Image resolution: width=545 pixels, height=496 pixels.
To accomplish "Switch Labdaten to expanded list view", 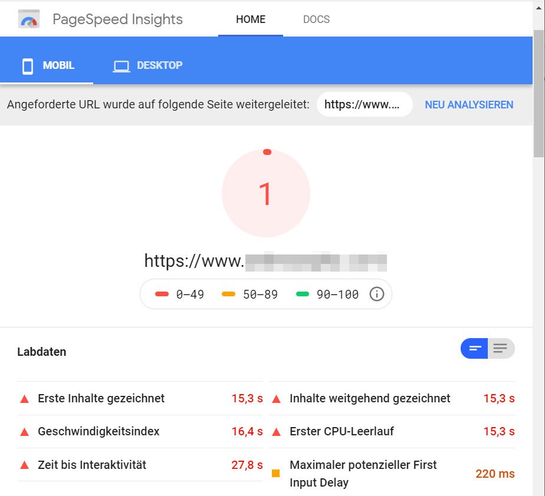I will (501, 348).
